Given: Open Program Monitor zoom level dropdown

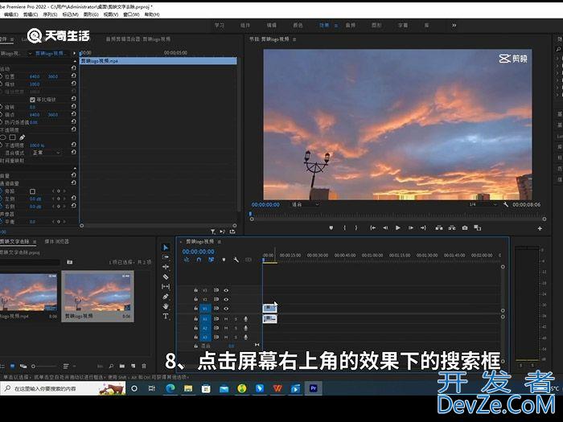Looking at the screenshot, I should point(305,204).
